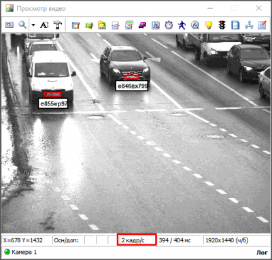Click the running man motion icon
This screenshot has height=260, width=272.
[182, 25]
